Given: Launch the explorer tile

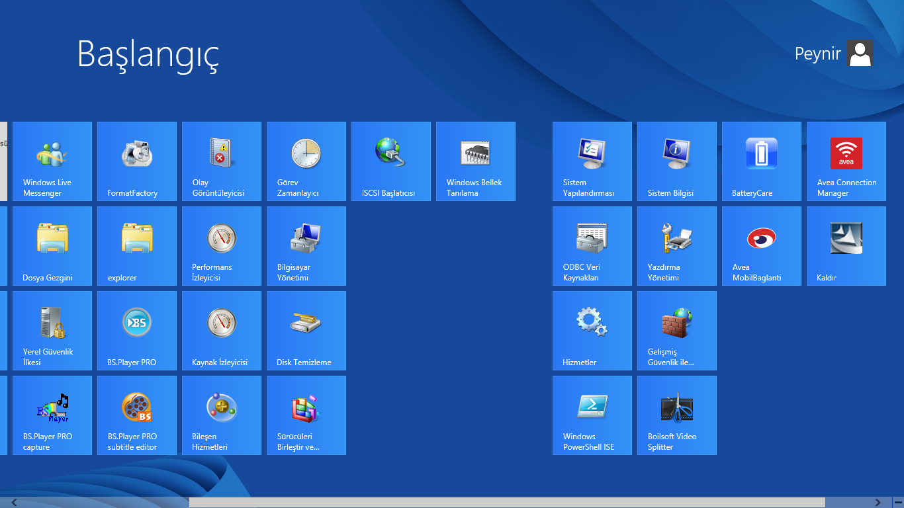Looking at the screenshot, I should [x=137, y=246].
